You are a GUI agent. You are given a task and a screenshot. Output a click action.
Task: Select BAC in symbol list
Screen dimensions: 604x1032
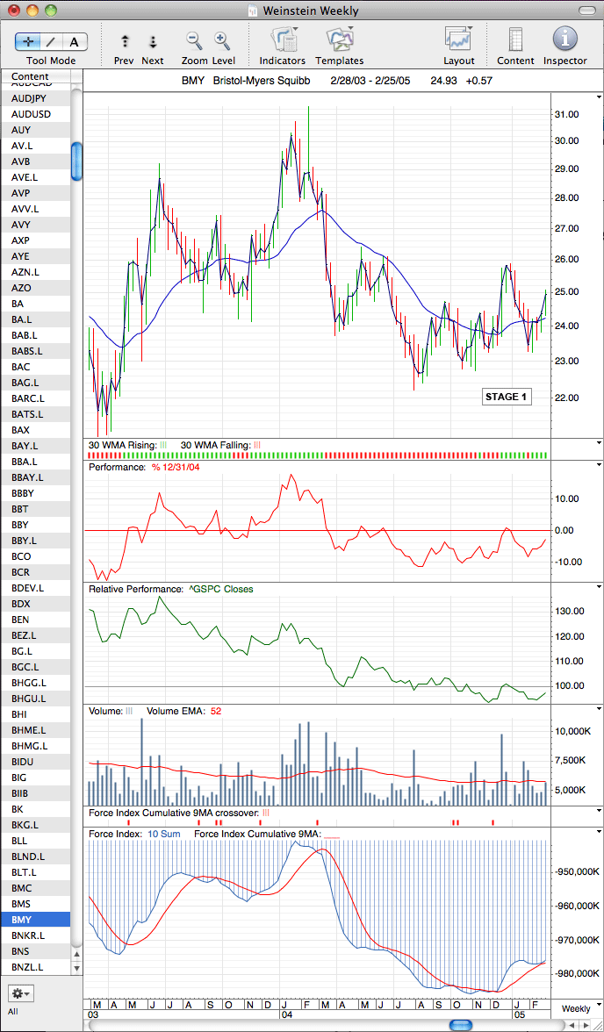pyautogui.click(x=36, y=367)
